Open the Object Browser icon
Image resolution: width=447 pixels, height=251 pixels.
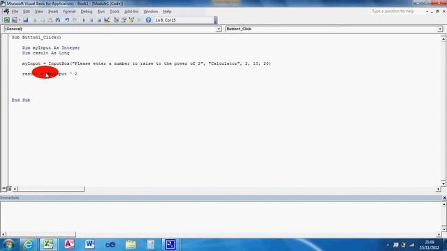(x=131, y=20)
